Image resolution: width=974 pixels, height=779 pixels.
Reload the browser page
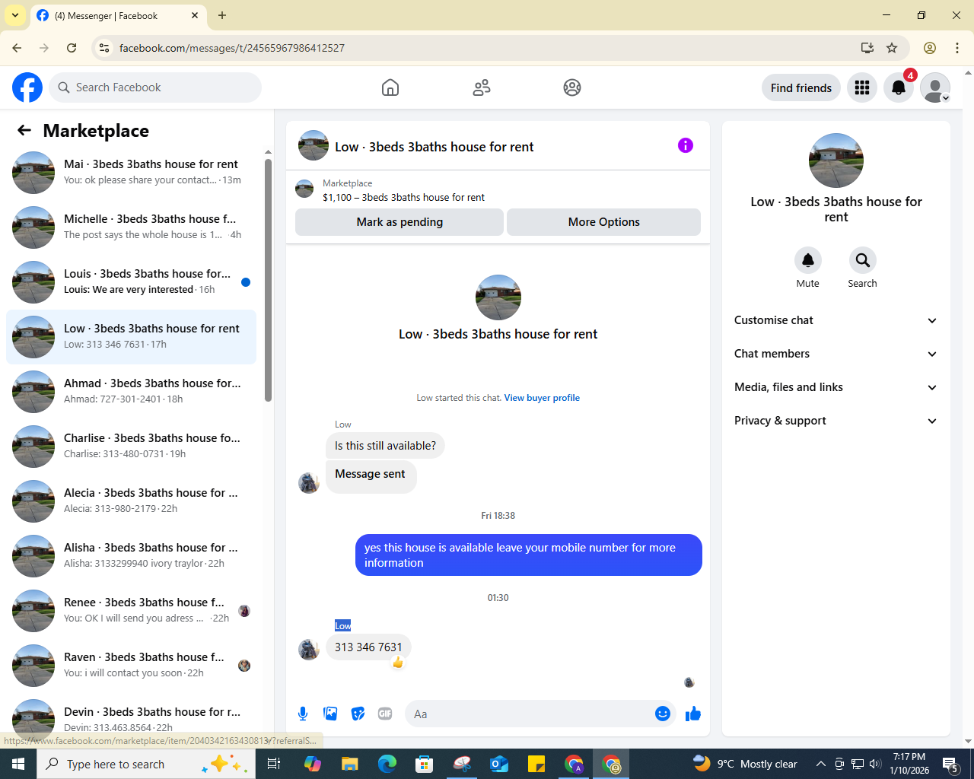[x=72, y=48]
